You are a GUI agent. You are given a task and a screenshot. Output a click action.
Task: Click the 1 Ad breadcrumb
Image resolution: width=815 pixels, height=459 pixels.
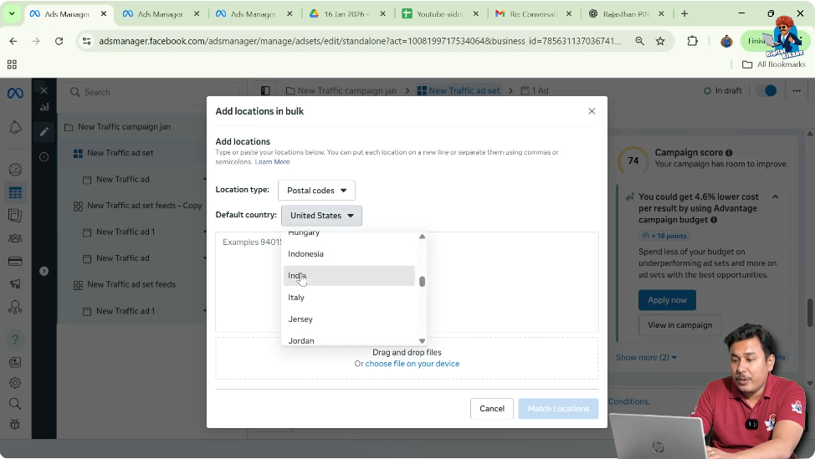pyautogui.click(x=535, y=90)
